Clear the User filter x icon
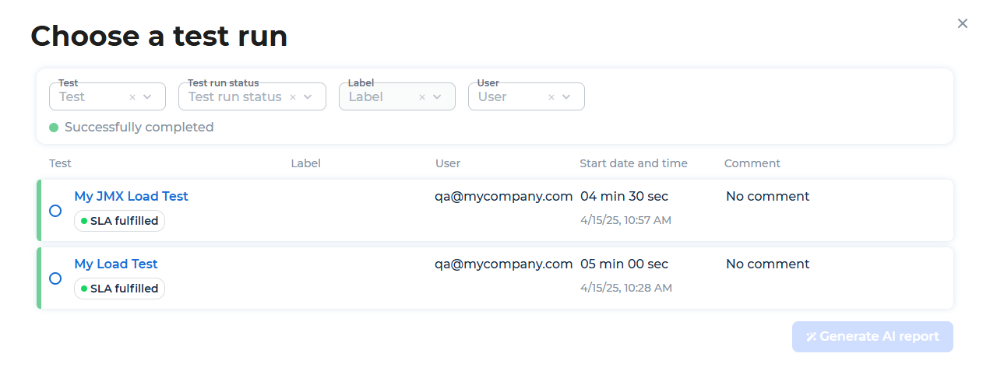 551,97
